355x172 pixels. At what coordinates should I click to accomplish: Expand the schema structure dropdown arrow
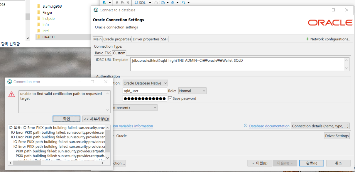tap(177, 3)
